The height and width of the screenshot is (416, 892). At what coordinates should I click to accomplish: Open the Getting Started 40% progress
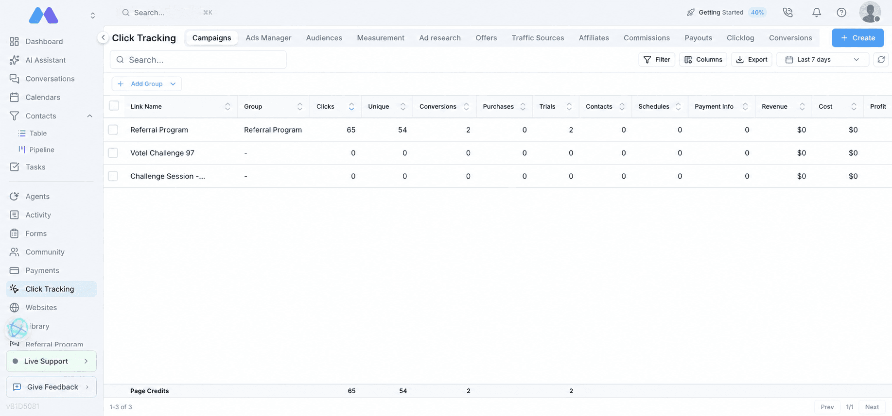[726, 13]
